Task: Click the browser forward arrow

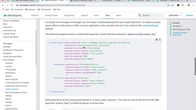Action: coord(7,5)
